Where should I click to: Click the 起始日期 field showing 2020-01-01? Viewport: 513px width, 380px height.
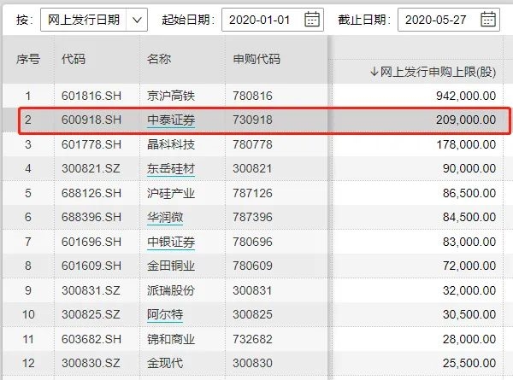click(x=273, y=20)
